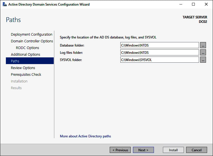
Task: Edit the Database folder path field
Action: [x=160, y=45]
